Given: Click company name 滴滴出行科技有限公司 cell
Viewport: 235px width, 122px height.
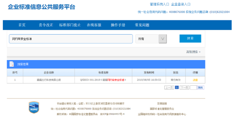Looking at the screenshot, I should click(x=49, y=80).
